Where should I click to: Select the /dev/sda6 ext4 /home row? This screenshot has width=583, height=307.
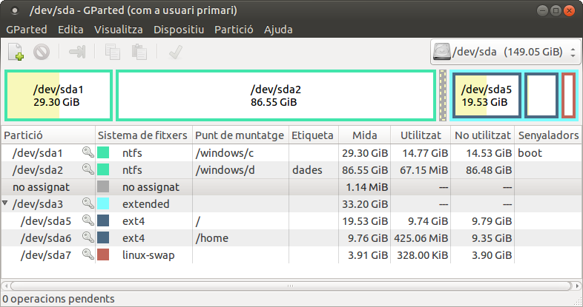223,237
